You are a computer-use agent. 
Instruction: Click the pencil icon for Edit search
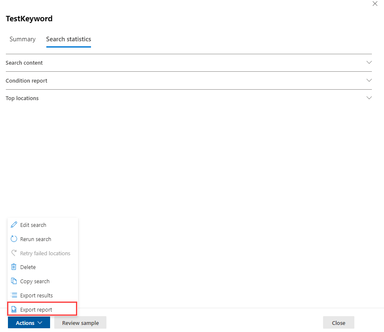14,224
